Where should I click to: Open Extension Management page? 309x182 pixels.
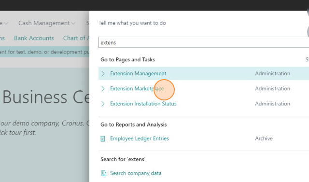(138, 73)
